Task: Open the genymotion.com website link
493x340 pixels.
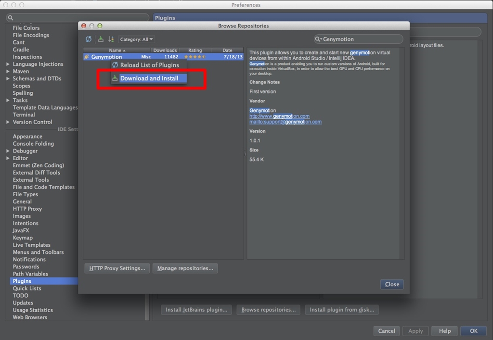Action: (280, 116)
